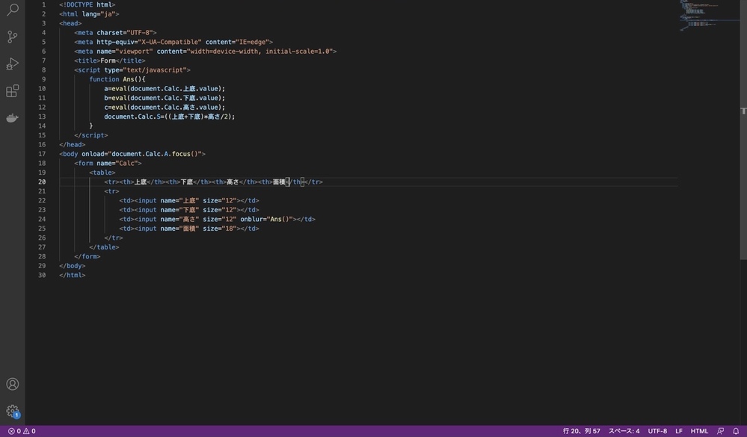This screenshot has width=747, height=437.
Task: Change indentation via スペース: 4
Action: point(624,431)
